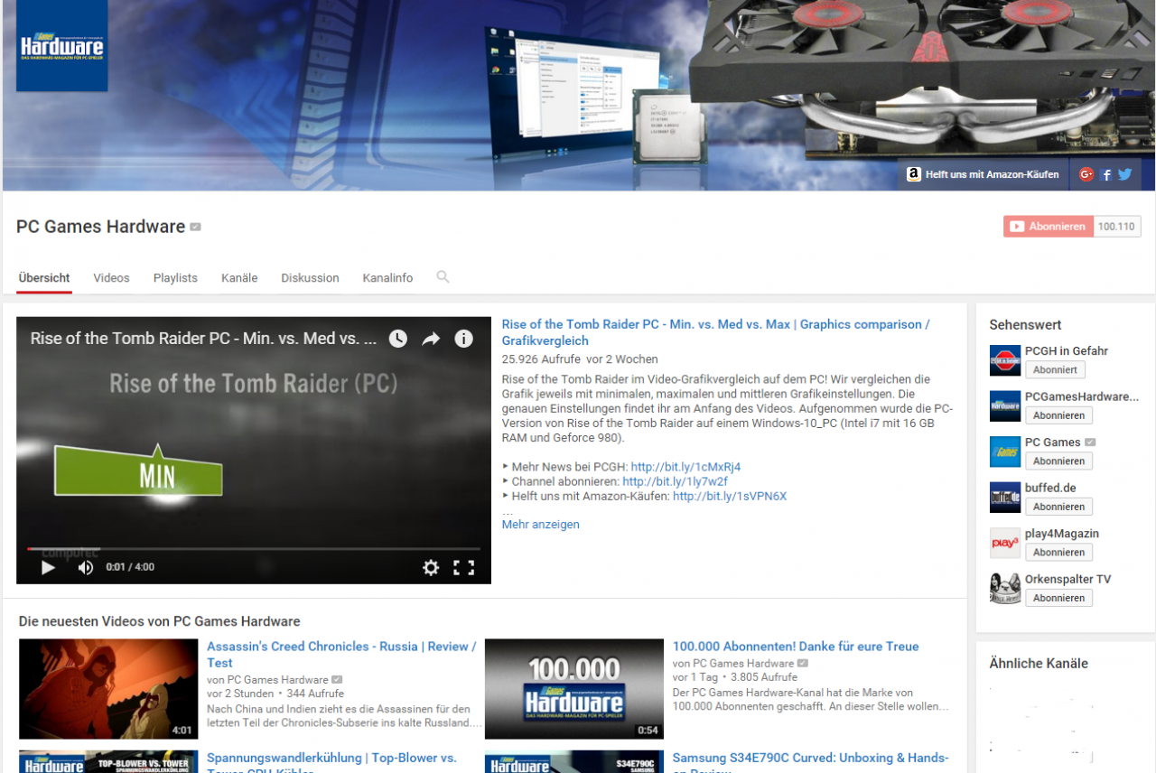Click the PCGH in Gefahr channel name
1156x773 pixels.
tap(1067, 351)
